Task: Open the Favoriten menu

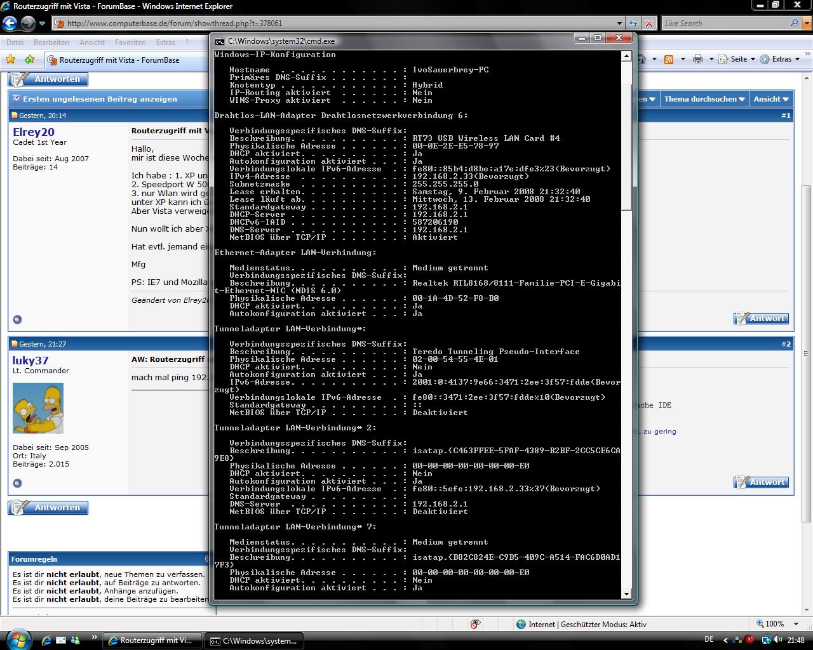Action: (130, 43)
